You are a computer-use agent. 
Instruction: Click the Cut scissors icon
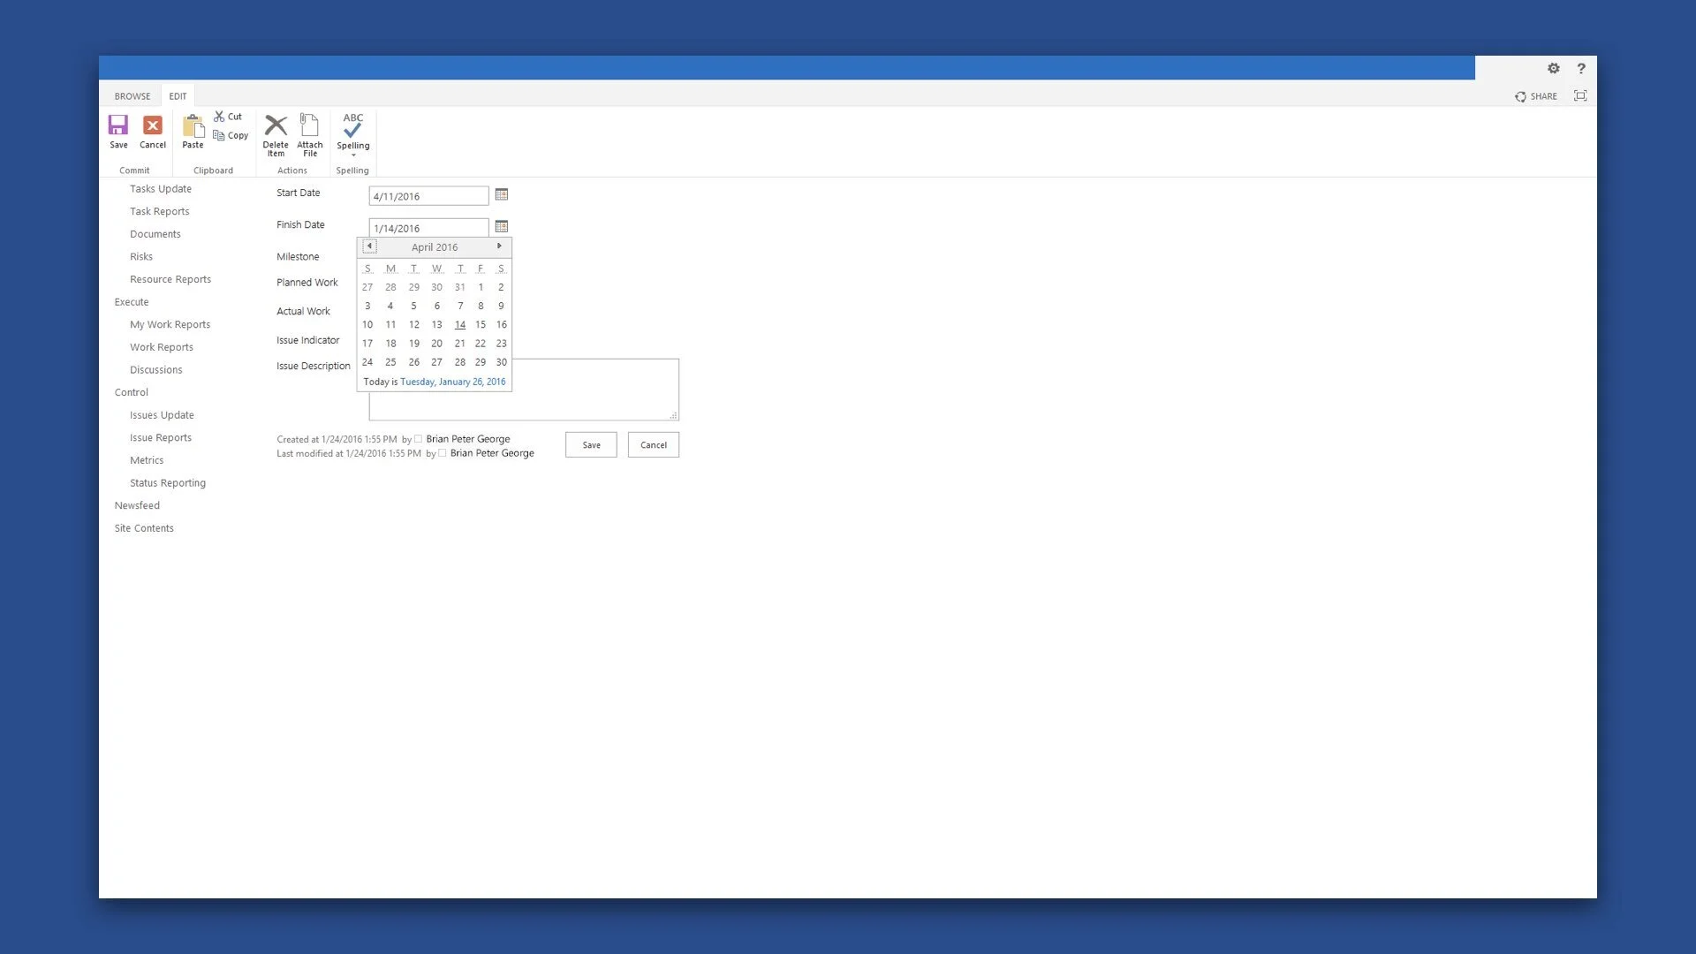[219, 117]
